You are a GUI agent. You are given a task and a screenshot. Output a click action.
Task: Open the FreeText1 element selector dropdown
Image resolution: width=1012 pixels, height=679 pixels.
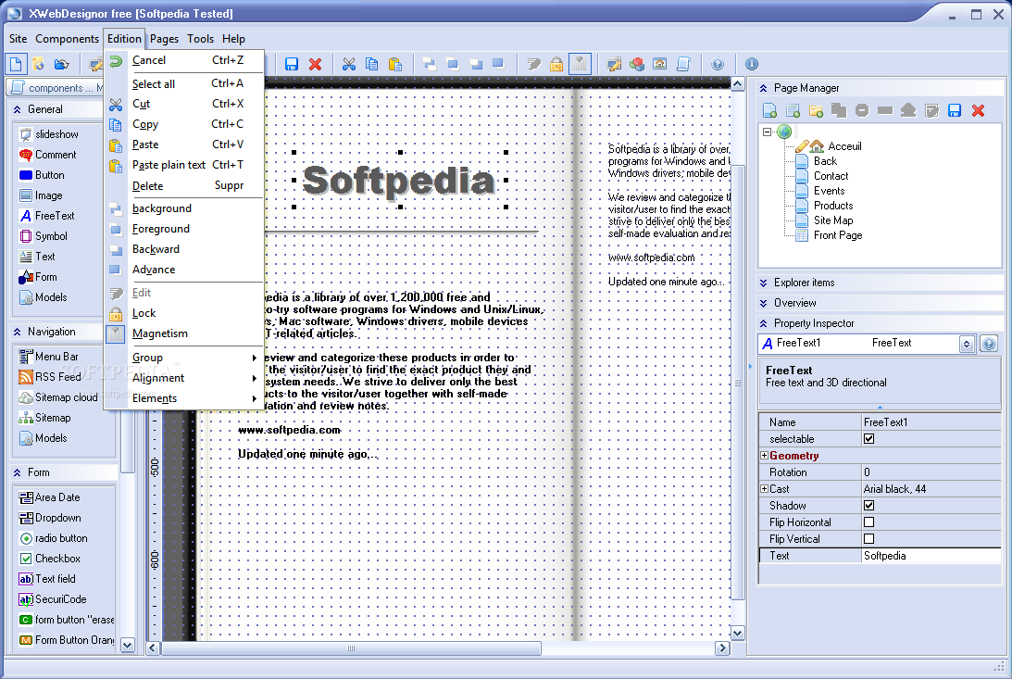click(967, 344)
